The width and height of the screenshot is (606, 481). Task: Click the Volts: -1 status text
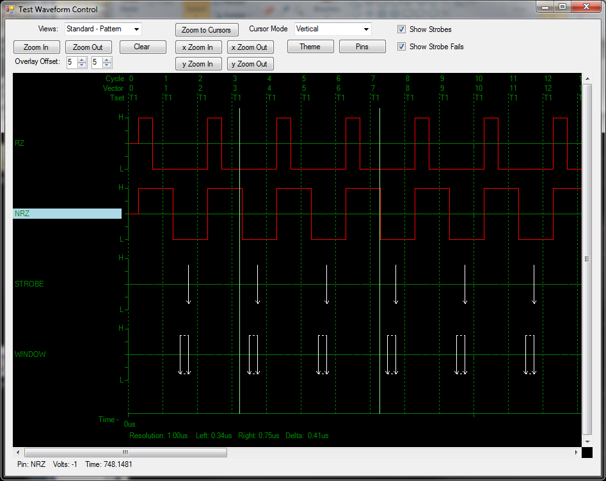65,464
